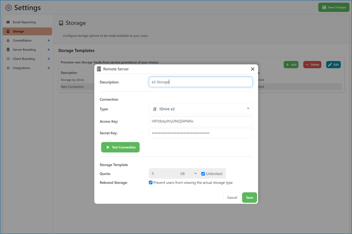Click the Storage sidebar icon

[x=8, y=31]
